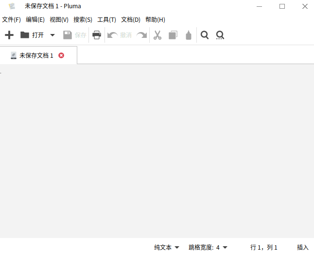The width and height of the screenshot is (314, 255).
Task: Open the 工具(T) menu
Action: 106,20
